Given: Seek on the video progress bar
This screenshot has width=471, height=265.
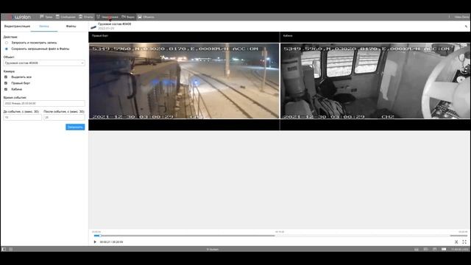Looking at the screenshot, I should pos(280,236).
